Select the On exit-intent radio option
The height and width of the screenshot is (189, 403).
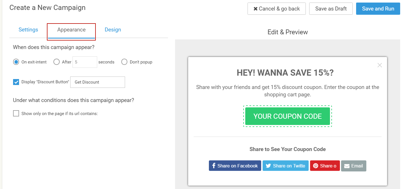[x=16, y=62]
